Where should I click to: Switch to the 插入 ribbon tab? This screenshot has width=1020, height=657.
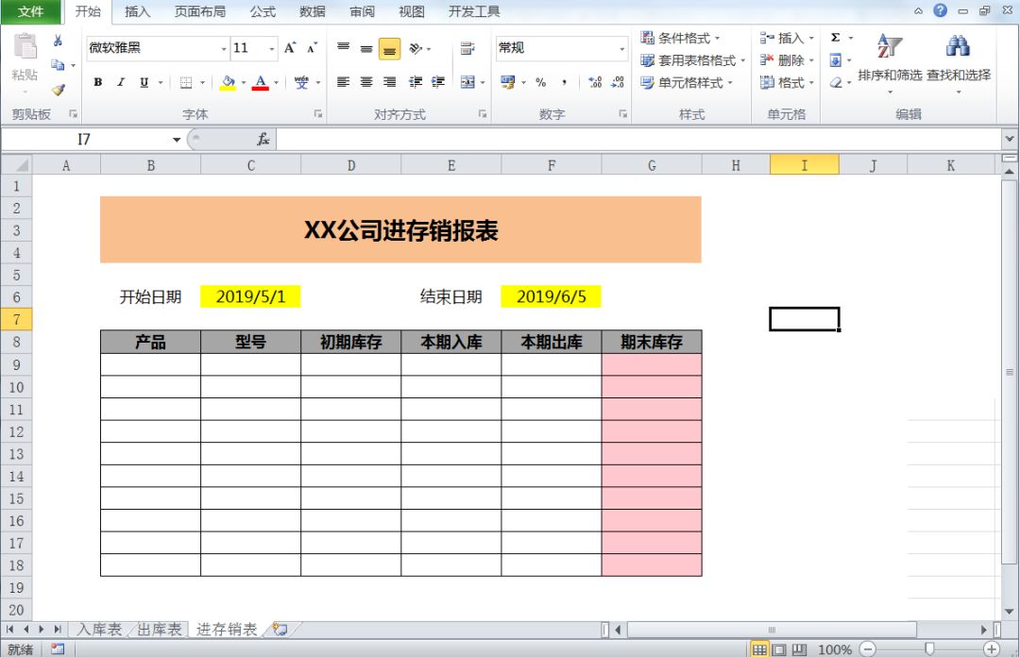click(136, 12)
